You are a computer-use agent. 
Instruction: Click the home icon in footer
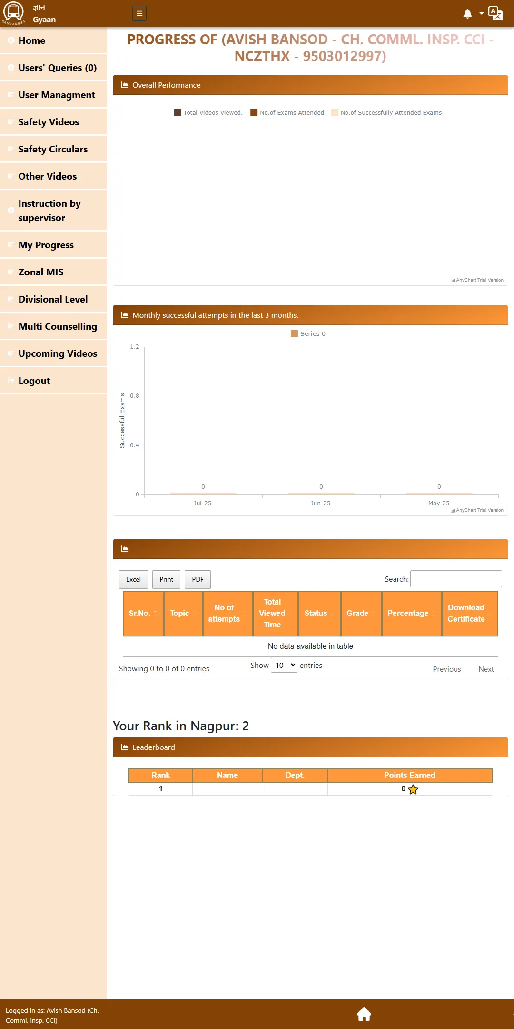(x=364, y=1014)
